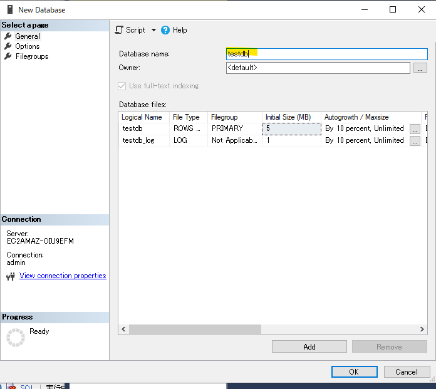436x389 pixels.
Task: Toggle Use full-text indexing checkbox
Action: pyautogui.click(x=122, y=86)
